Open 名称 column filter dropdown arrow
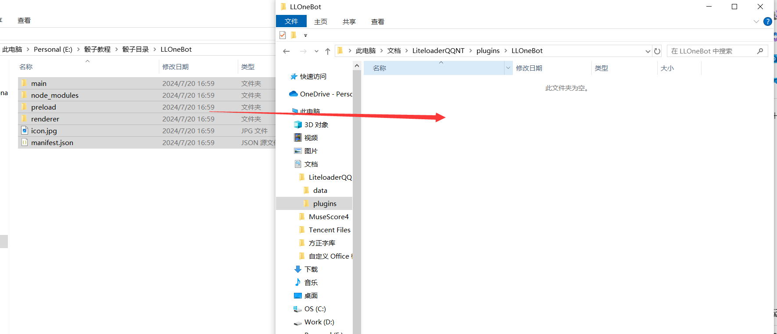 508,68
